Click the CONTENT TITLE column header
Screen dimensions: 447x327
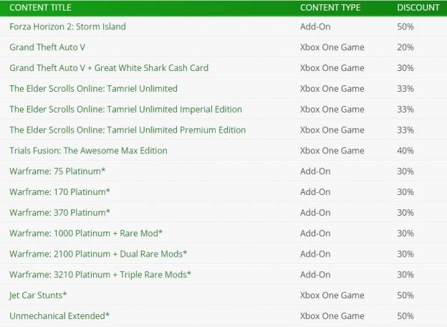coord(40,8)
